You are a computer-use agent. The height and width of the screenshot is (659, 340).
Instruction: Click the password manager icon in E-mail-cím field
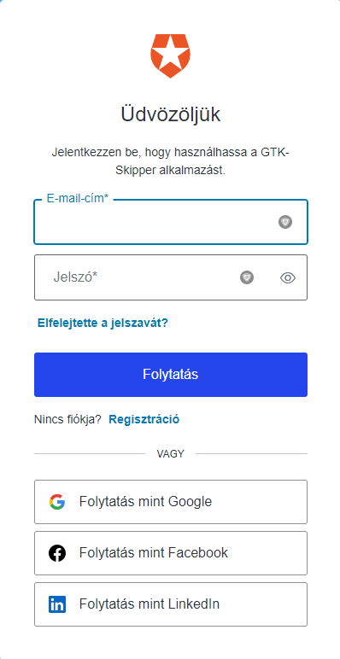[x=285, y=222]
